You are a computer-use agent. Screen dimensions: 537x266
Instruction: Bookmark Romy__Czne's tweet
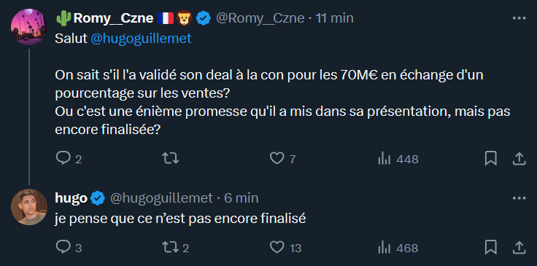coord(491,159)
